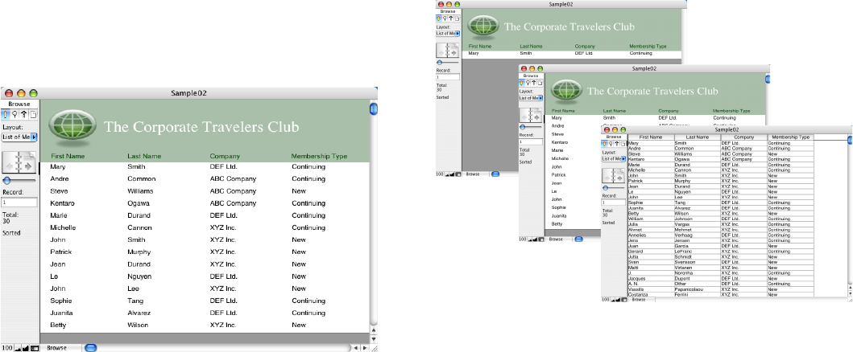
Task: Click the record book icon in table view window
Action: pos(614,175)
